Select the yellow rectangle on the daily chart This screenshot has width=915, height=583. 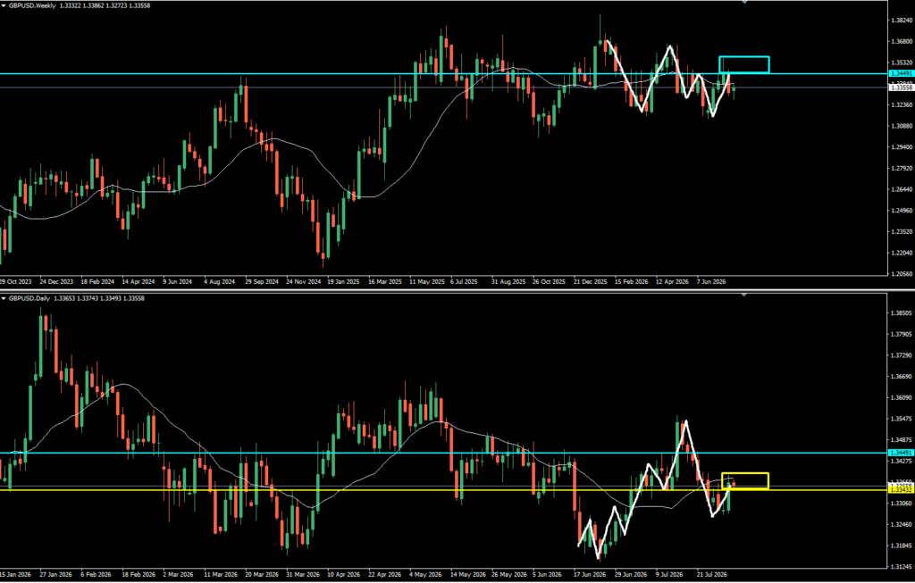745,481
